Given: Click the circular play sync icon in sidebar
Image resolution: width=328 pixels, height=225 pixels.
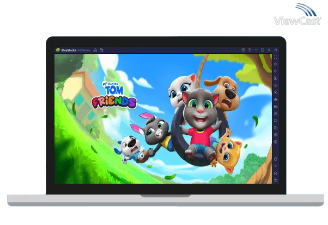Looking at the screenshot, I should pos(276,92).
